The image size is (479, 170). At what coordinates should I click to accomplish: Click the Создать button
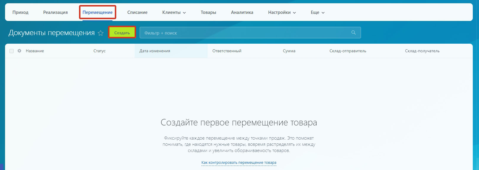tap(122, 33)
